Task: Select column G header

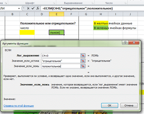Action: point(86,14)
